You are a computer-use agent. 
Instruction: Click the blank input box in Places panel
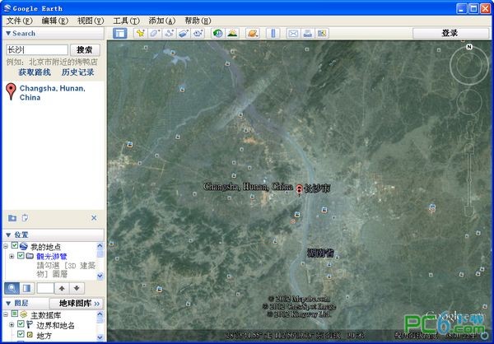tap(45, 288)
